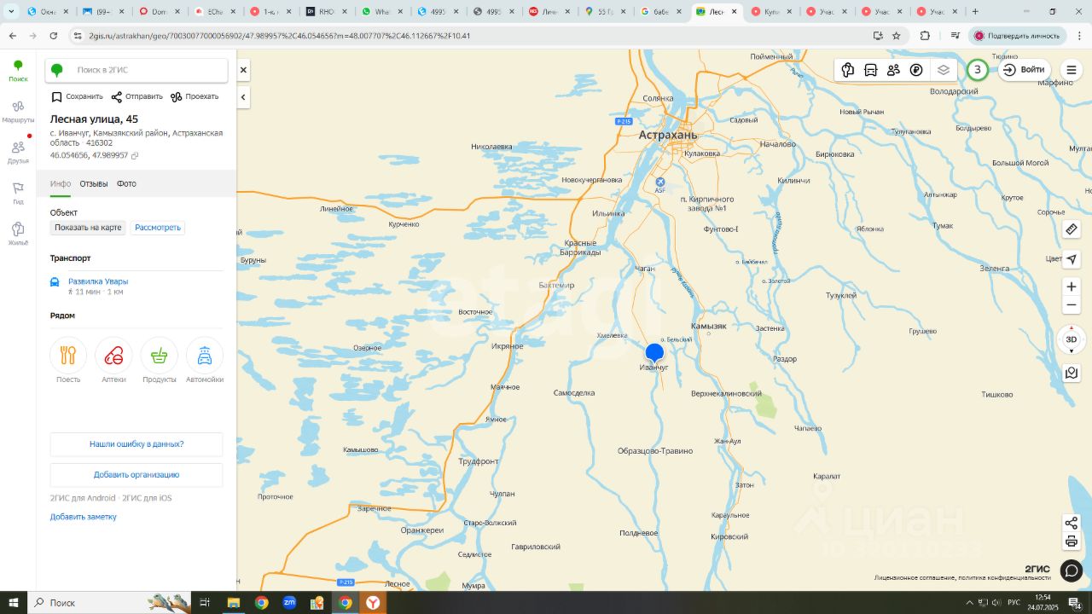This screenshot has width=1092, height=614.
Task: Toggle the friends-on-map layer
Action: 893,70
